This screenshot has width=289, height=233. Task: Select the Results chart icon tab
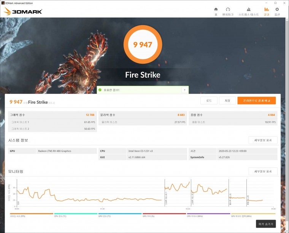[266, 10]
